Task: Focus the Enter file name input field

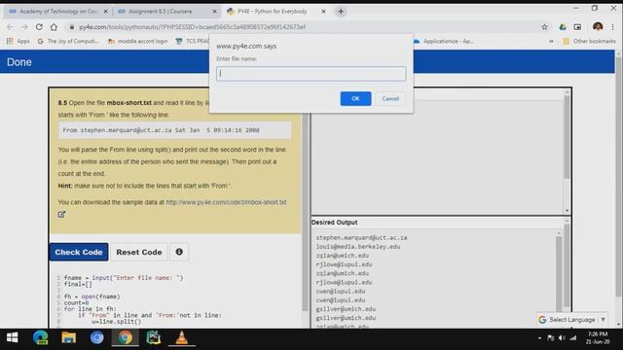Action: coord(311,74)
